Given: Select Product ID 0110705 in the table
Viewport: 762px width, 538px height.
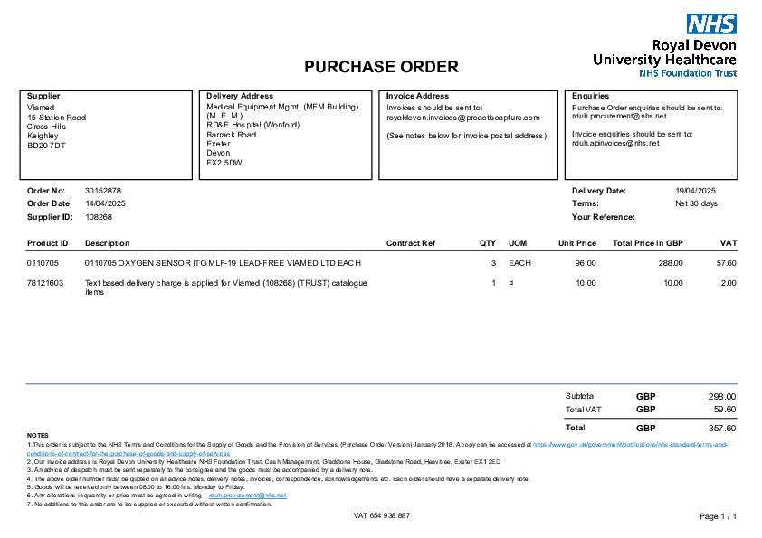Looking at the screenshot, I should [x=43, y=262].
